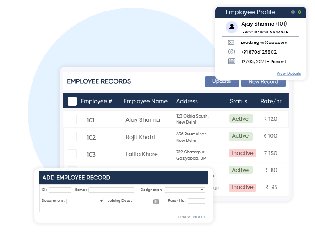Click the phone number +91 8706125802
Viewport: 315px width, 233px height.
click(259, 52)
